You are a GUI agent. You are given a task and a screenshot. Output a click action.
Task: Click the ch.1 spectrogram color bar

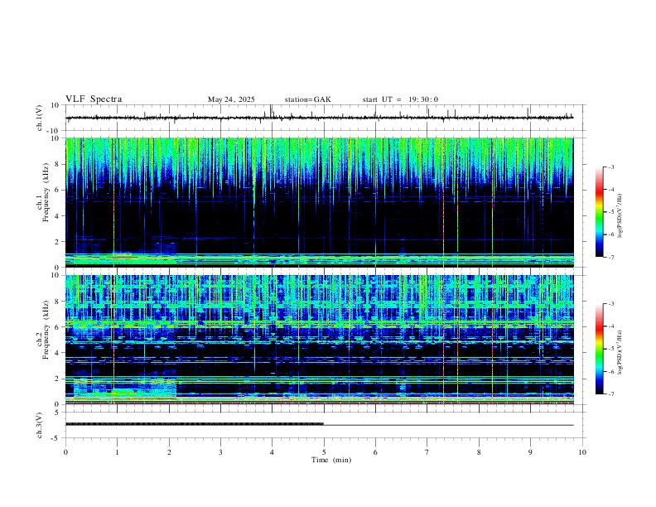coord(599,212)
